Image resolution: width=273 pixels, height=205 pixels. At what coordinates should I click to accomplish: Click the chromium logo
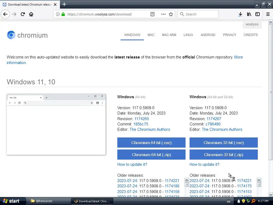click(x=27, y=35)
